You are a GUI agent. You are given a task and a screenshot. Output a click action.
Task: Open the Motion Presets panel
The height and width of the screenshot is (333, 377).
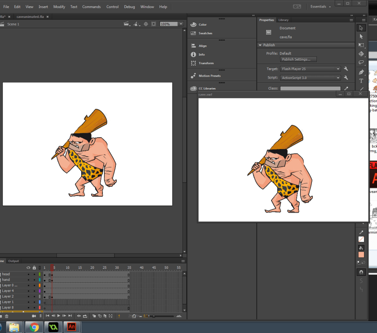tap(209, 76)
